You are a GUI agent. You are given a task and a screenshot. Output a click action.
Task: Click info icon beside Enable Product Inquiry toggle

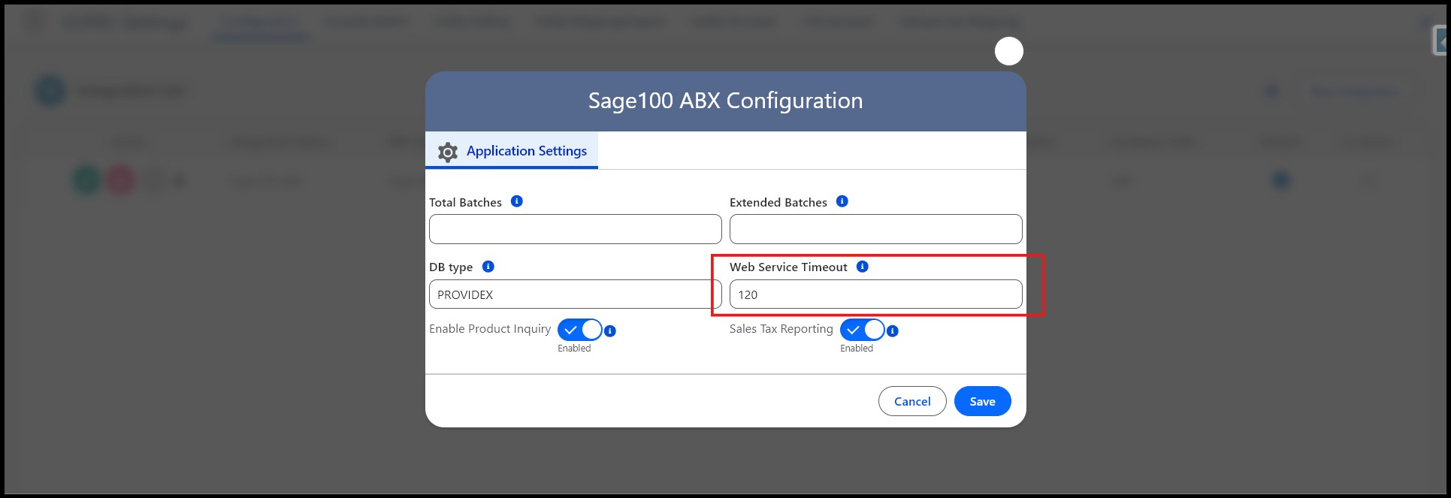point(610,330)
